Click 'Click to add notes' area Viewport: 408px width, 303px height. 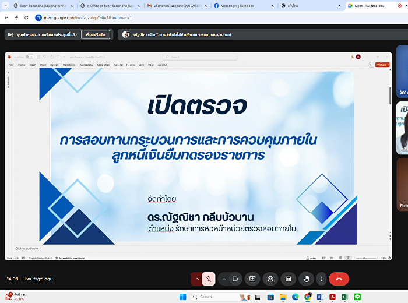tap(27, 249)
